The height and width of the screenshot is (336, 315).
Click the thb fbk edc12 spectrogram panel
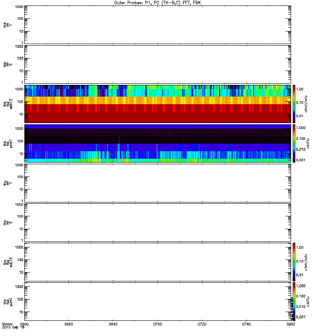pyautogui.click(x=158, y=104)
